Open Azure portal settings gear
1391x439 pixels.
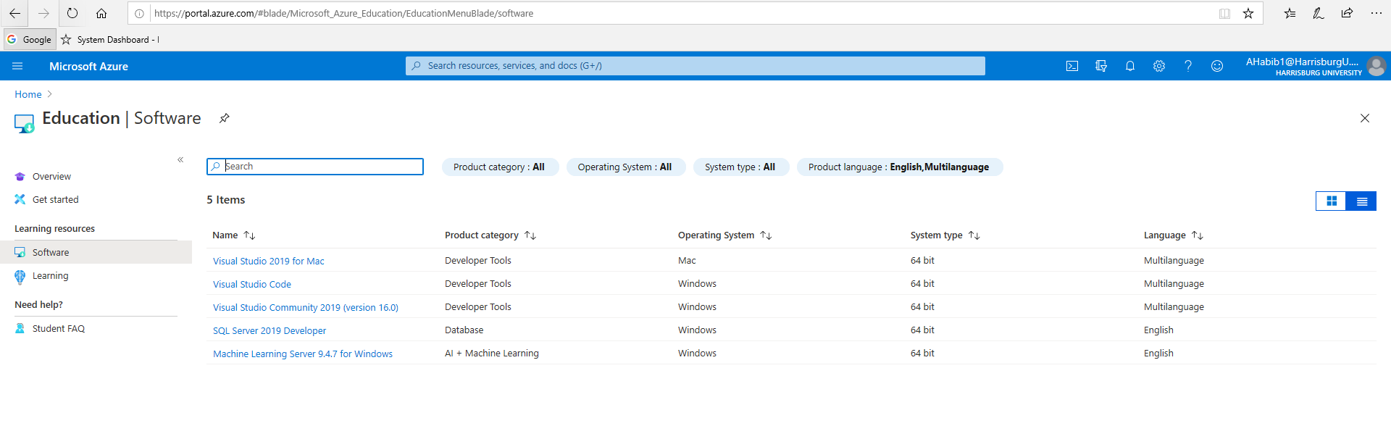1159,66
